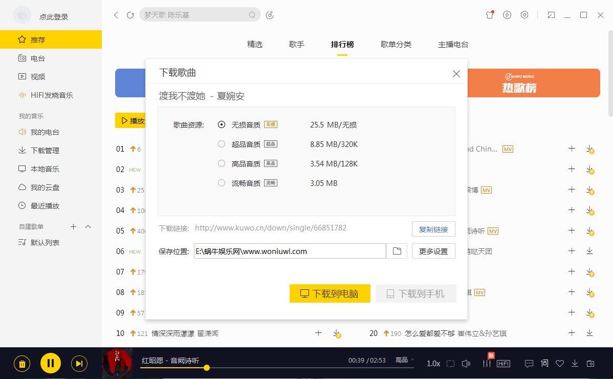
Task: Click the one-click acceleration lightning icon
Action: pos(507,15)
